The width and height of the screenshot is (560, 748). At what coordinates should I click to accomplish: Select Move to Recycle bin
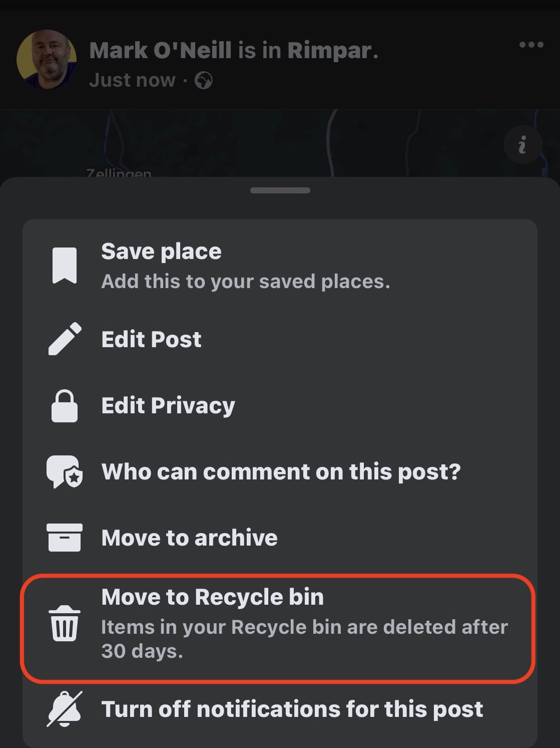tap(278, 628)
